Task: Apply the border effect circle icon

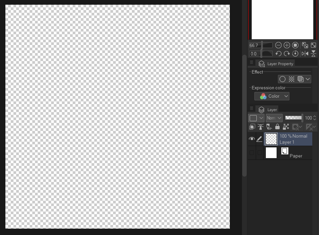Action: 283,79
